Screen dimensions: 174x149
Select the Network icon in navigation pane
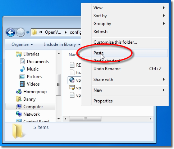pos(19,114)
